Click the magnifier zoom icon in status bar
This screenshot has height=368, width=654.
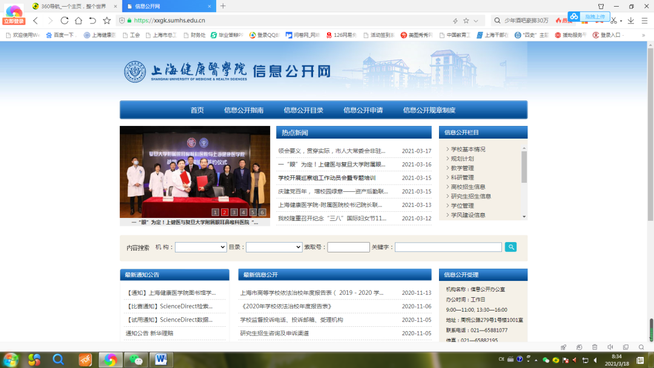coord(641,347)
